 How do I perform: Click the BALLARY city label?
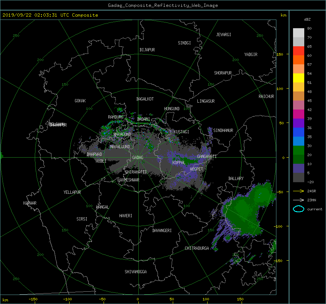[236, 179]
